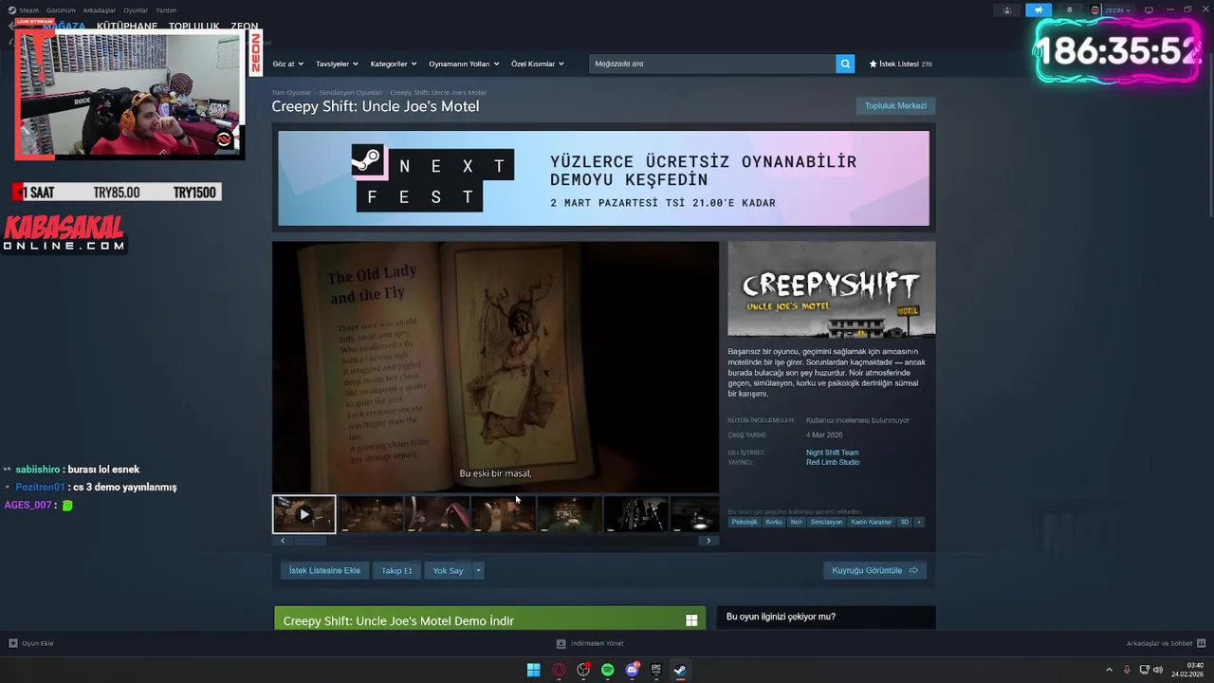Expand the Tavsiyeler dropdown
This screenshot has width=1214, height=683.
pyautogui.click(x=337, y=64)
